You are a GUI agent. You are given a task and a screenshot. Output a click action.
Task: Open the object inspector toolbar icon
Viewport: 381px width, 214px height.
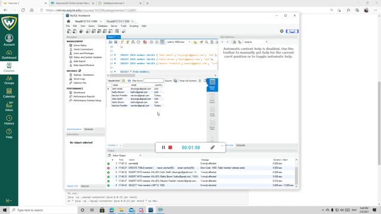point(81,32)
